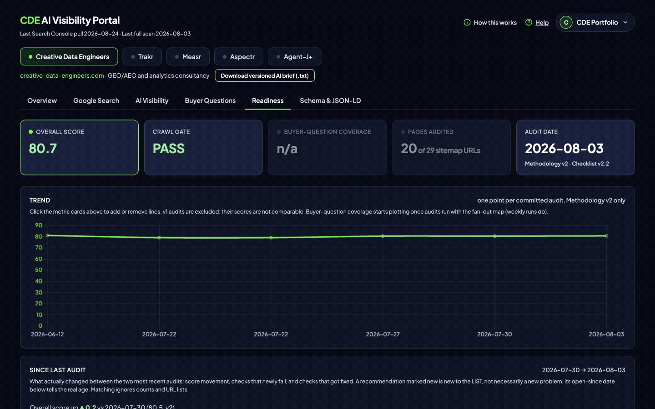Toggle the Overall Score metric card
The width and height of the screenshot is (655, 409).
pyautogui.click(x=79, y=147)
